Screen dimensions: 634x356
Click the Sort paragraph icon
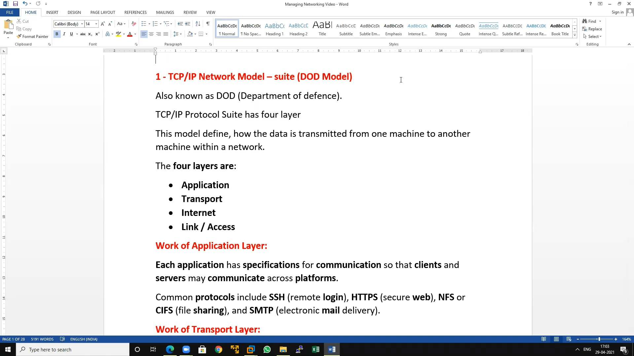coord(198,24)
